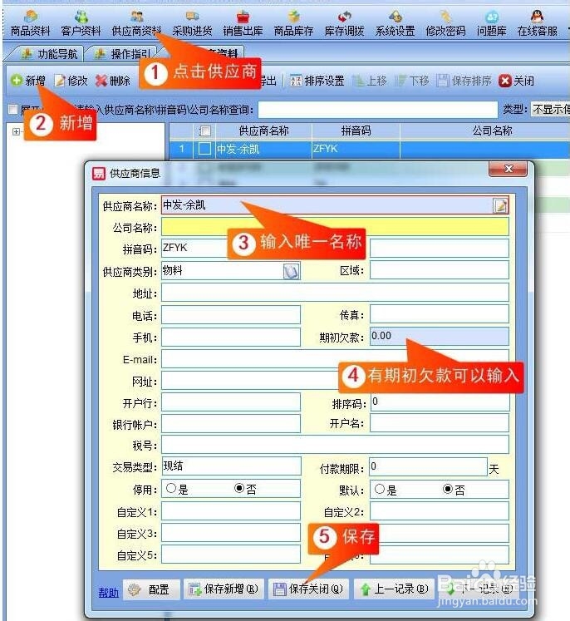Screen dimensions: 570x621
Task: Click the 地址 input field
Action: [335, 293]
